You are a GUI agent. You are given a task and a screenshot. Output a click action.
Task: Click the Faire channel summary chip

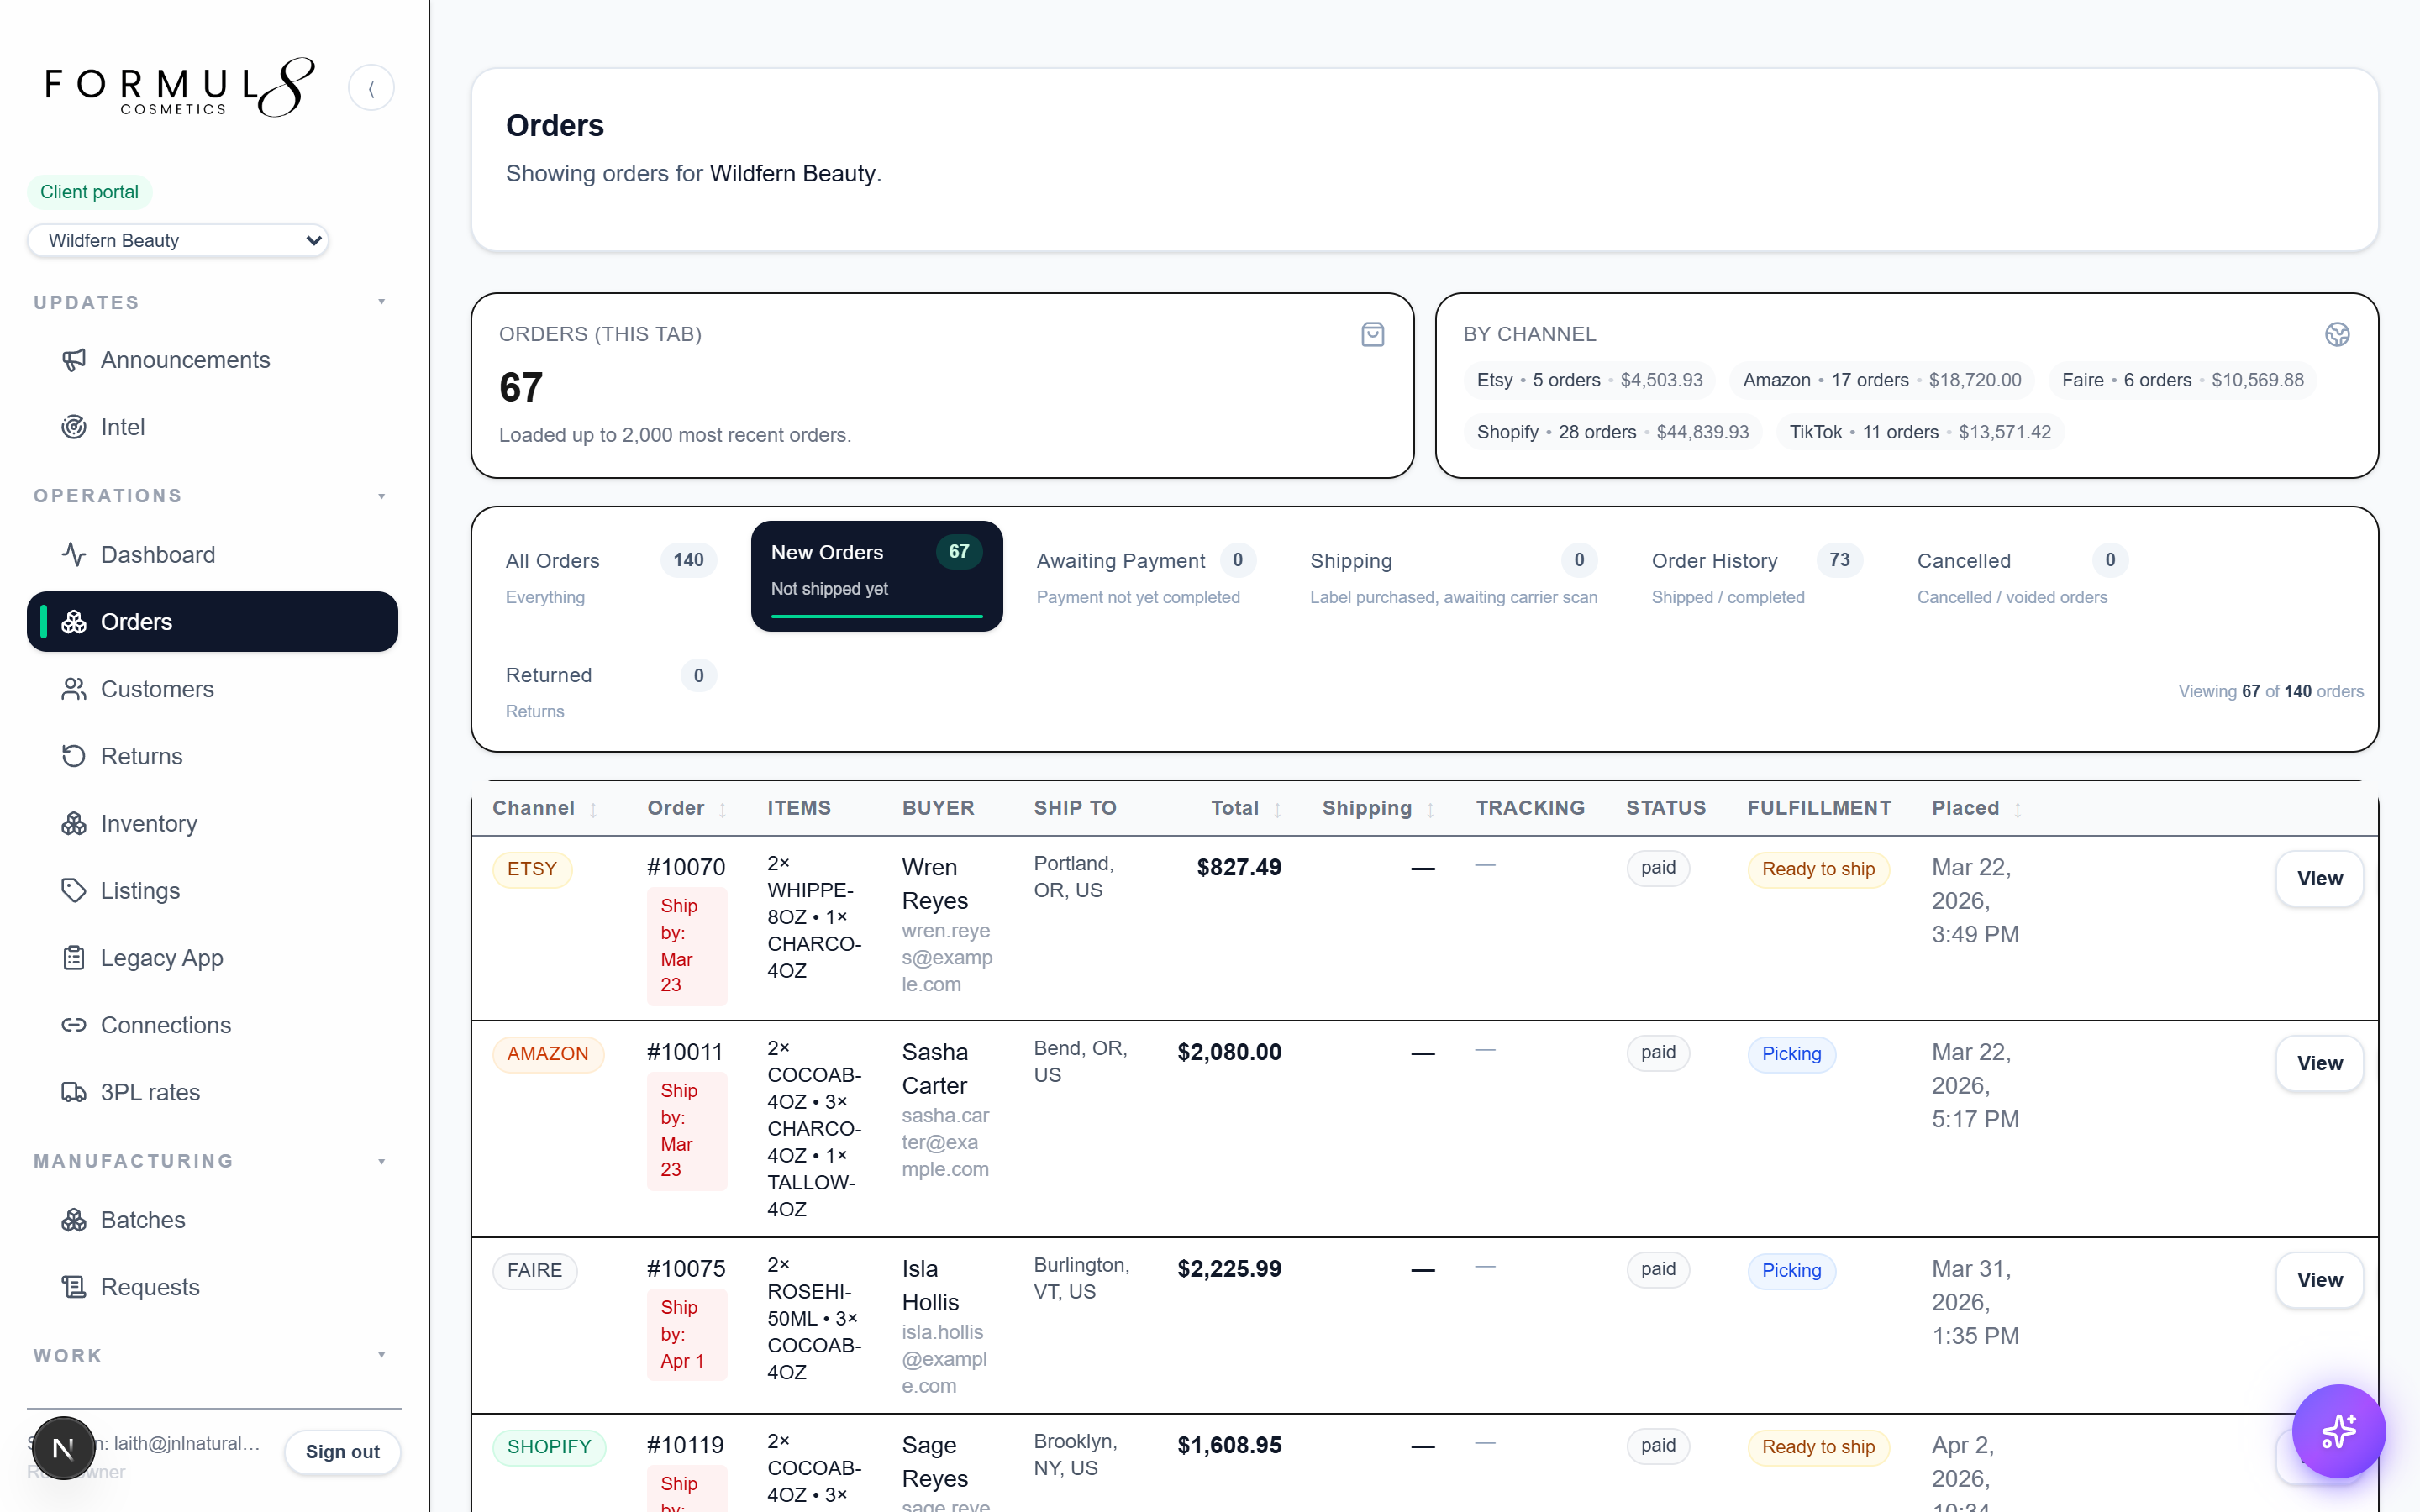(2182, 380)
